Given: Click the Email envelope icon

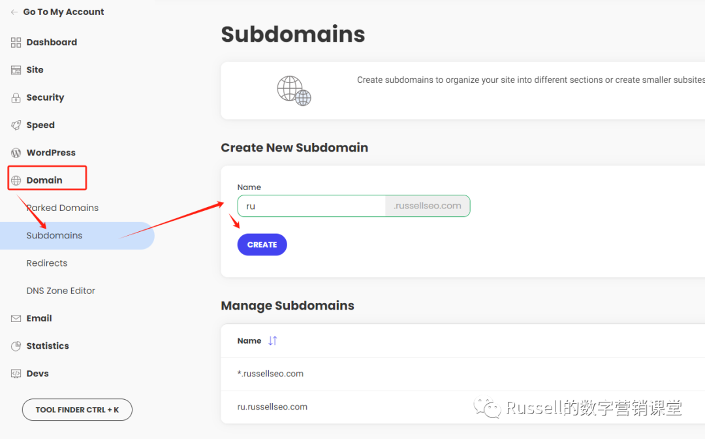Looking at the screenshot, I should click(x=16, y=319).
